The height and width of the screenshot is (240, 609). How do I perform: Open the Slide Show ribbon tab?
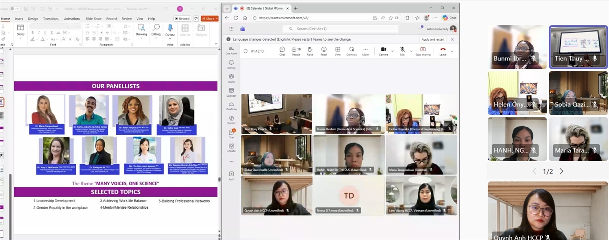[x=93, y=19]
